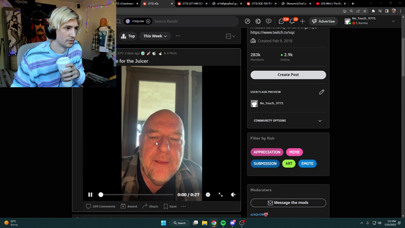The width and height of the screenshot is (405, 228).
Task: Click the taskbar Search box
Action: [180, 223]
